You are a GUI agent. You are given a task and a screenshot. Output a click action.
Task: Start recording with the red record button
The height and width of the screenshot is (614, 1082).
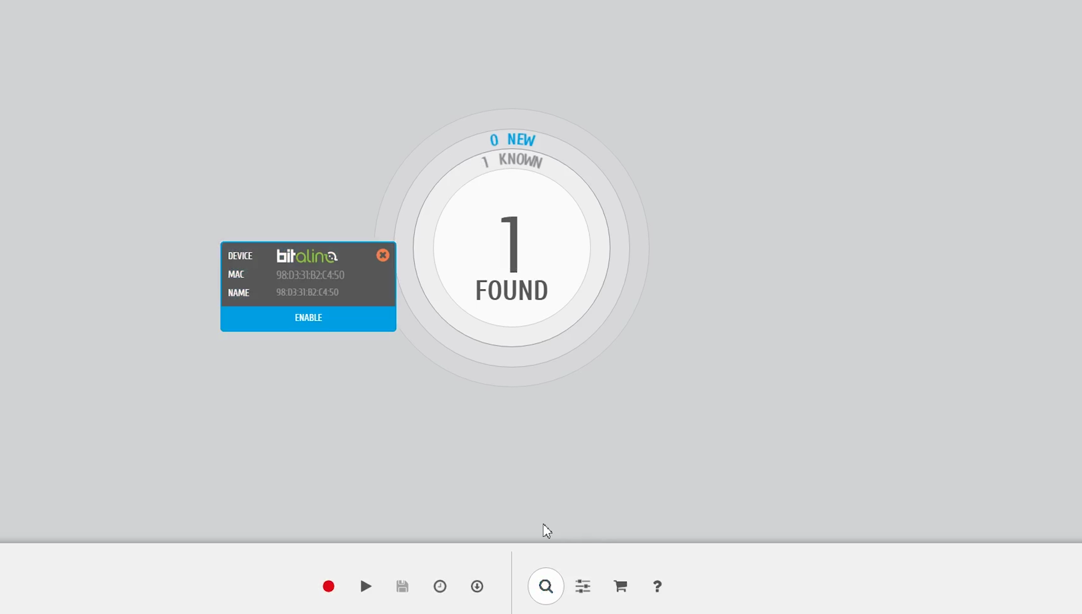coord(329,586)
